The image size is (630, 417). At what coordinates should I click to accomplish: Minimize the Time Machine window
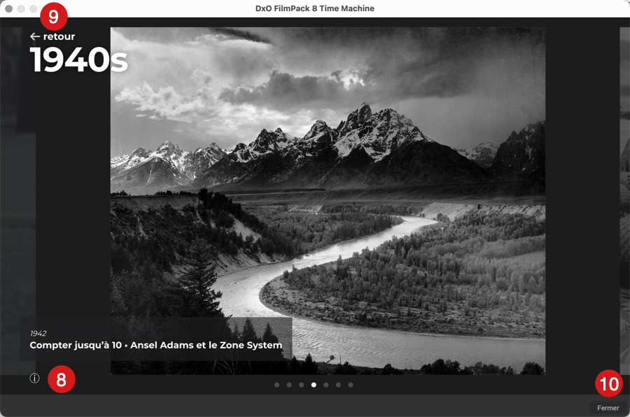[21, 8]
